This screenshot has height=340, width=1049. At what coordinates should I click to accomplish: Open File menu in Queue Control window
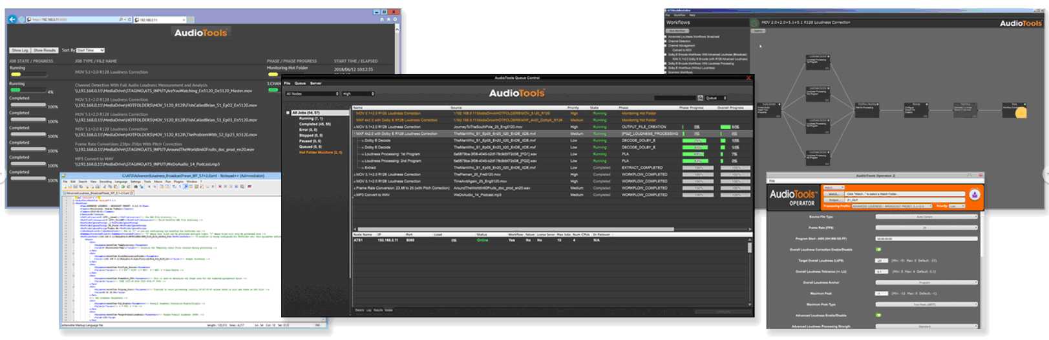(x=288, y=83)
